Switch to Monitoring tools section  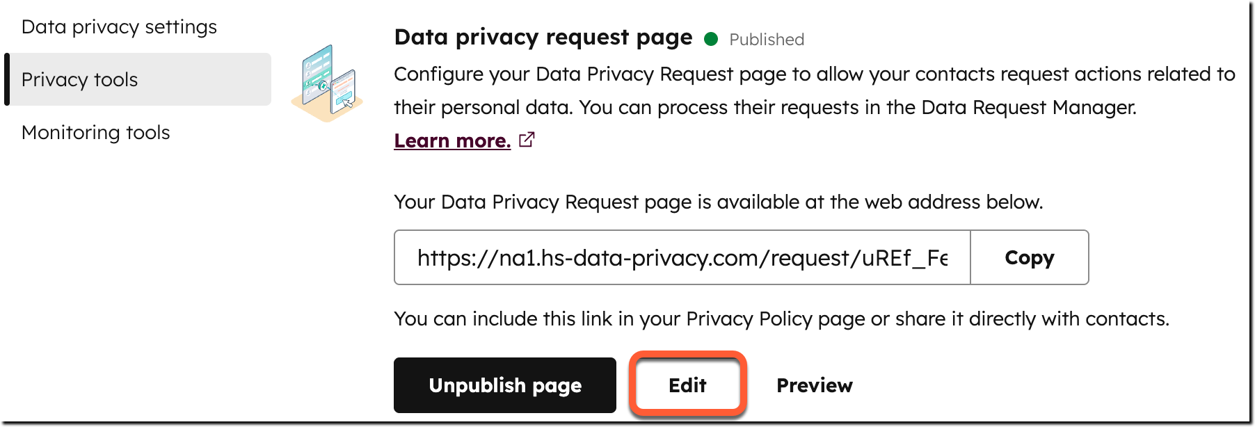pos(95,132)
